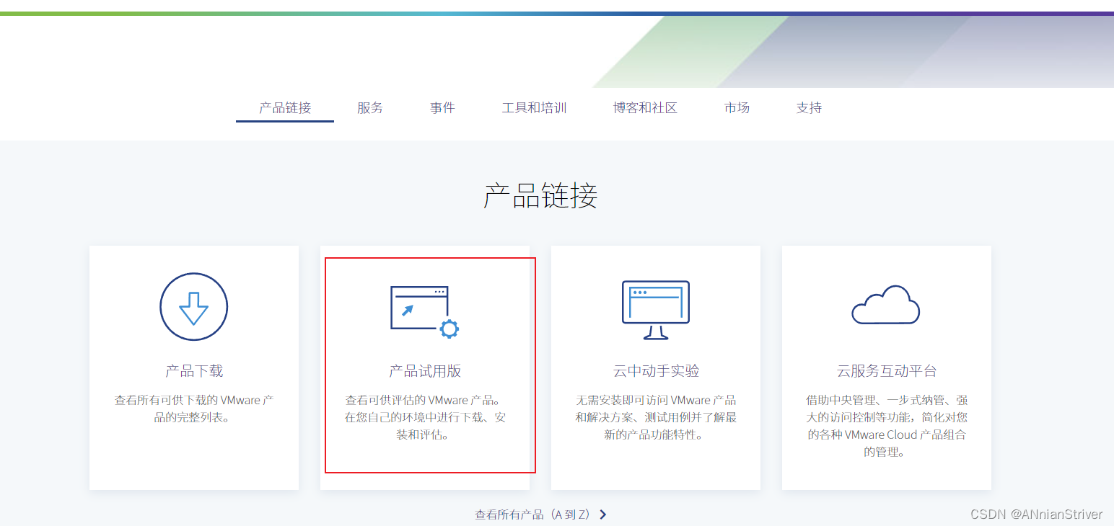This screenshot has width=1114, height=526.
Task: Go to the 工具和培训 tab
Action: pyautogui.click(x=534, y=108)
